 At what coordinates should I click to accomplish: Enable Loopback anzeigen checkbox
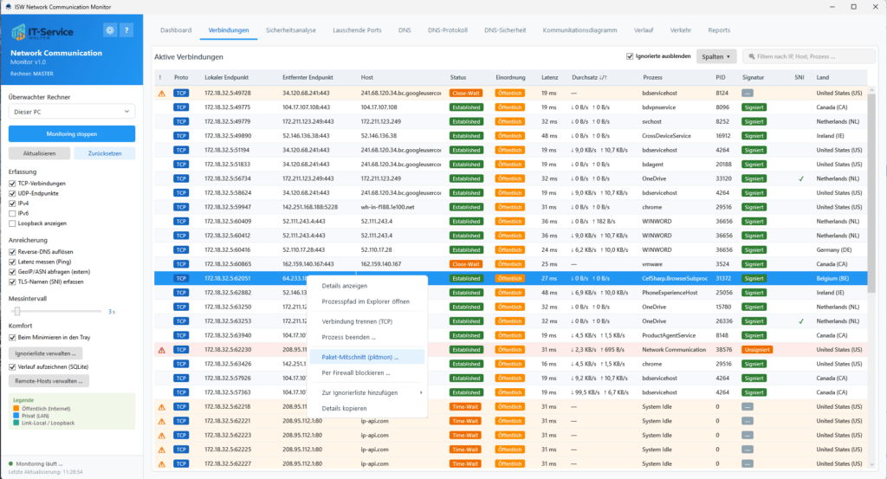pyautogui.click(x=12, y=223)
